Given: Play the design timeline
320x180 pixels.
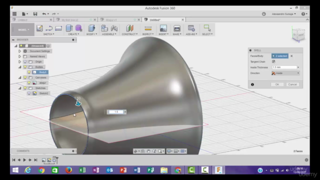Looking at the screenshot, I should coord(24,160).
